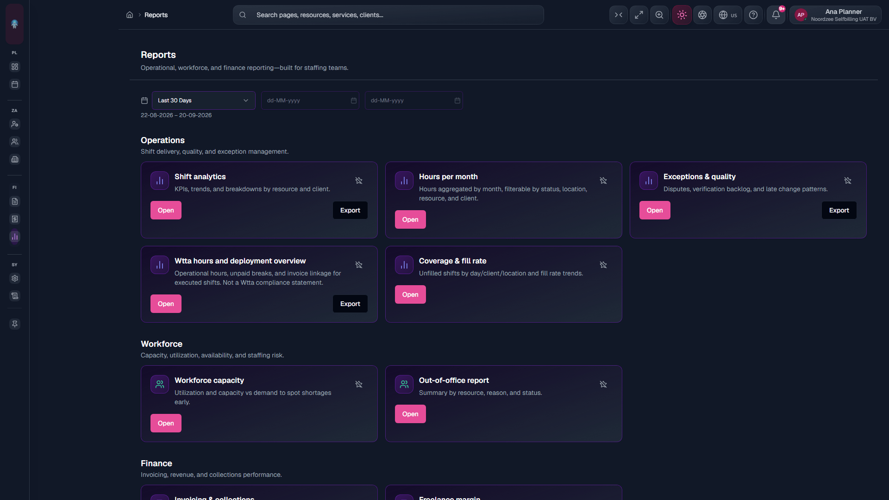Pin the Coverage & fill rate report
889x500 pixels.
[x=603, y=265]
